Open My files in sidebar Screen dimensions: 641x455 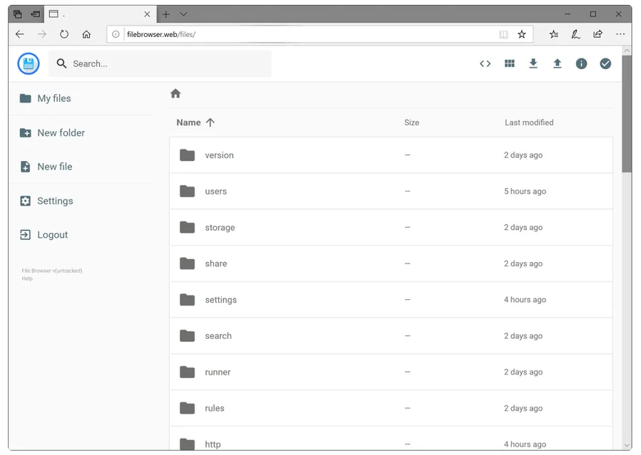pyautogui.click(x=46, y=98)
